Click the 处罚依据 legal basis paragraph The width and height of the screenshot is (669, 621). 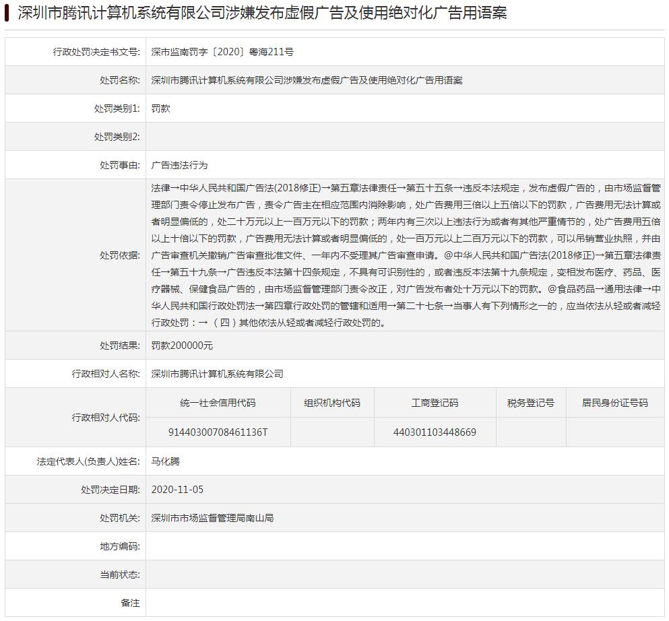(x=406, y=255)
